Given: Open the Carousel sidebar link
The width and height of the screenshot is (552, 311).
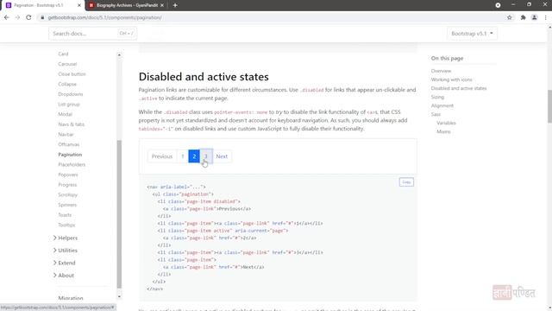Looking at the screenshot, I should click(67, 64).
